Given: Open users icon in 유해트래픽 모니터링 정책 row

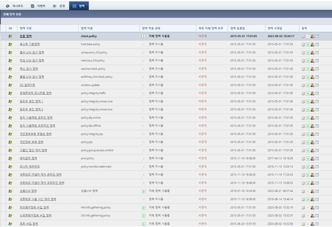Looking at the screenshot, I should tap(312, 93).
